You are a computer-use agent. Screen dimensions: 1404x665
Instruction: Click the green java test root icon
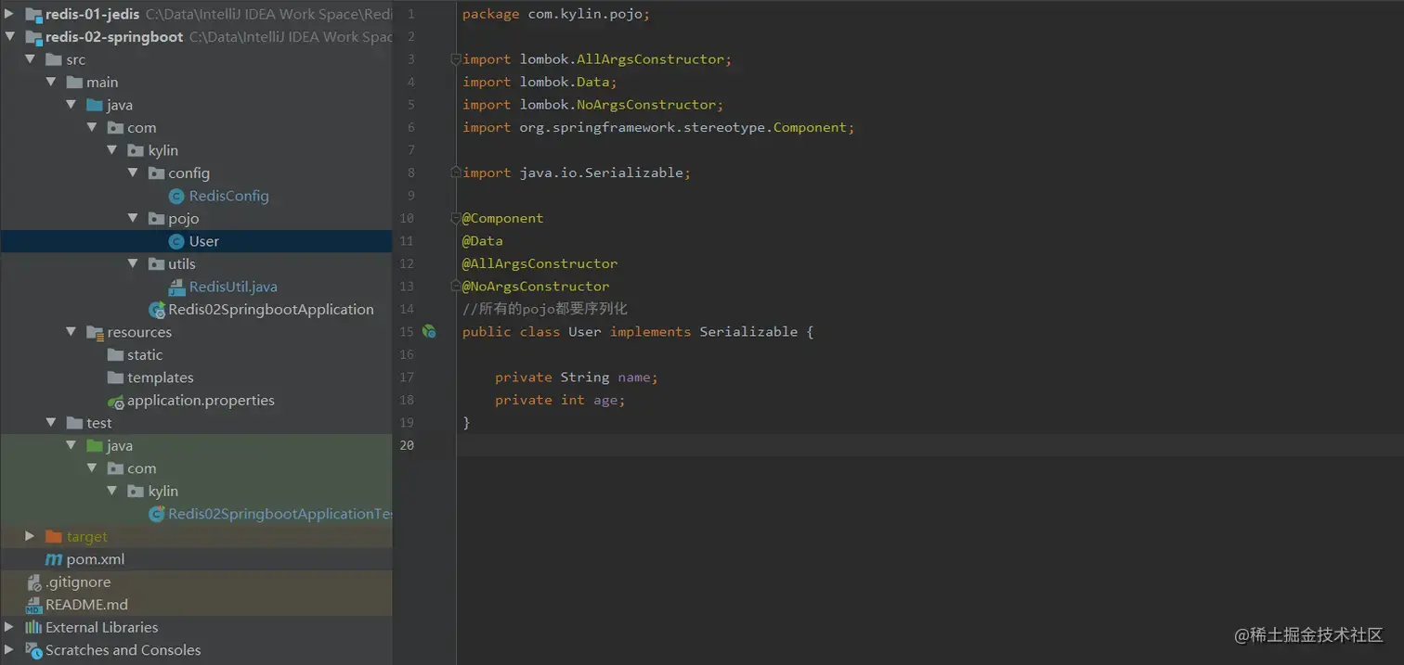coord(96,446)
